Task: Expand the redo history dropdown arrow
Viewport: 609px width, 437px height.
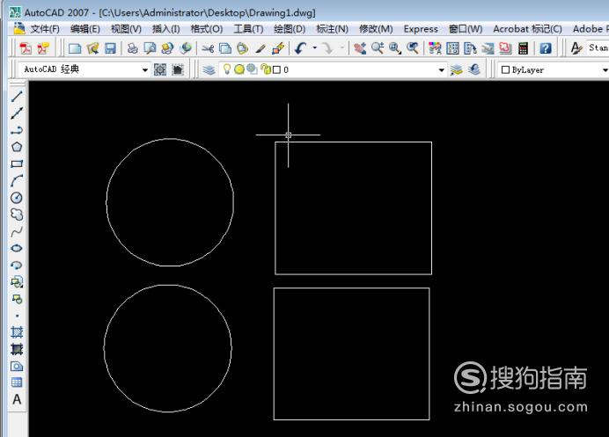Action: (x=342, y=48)
